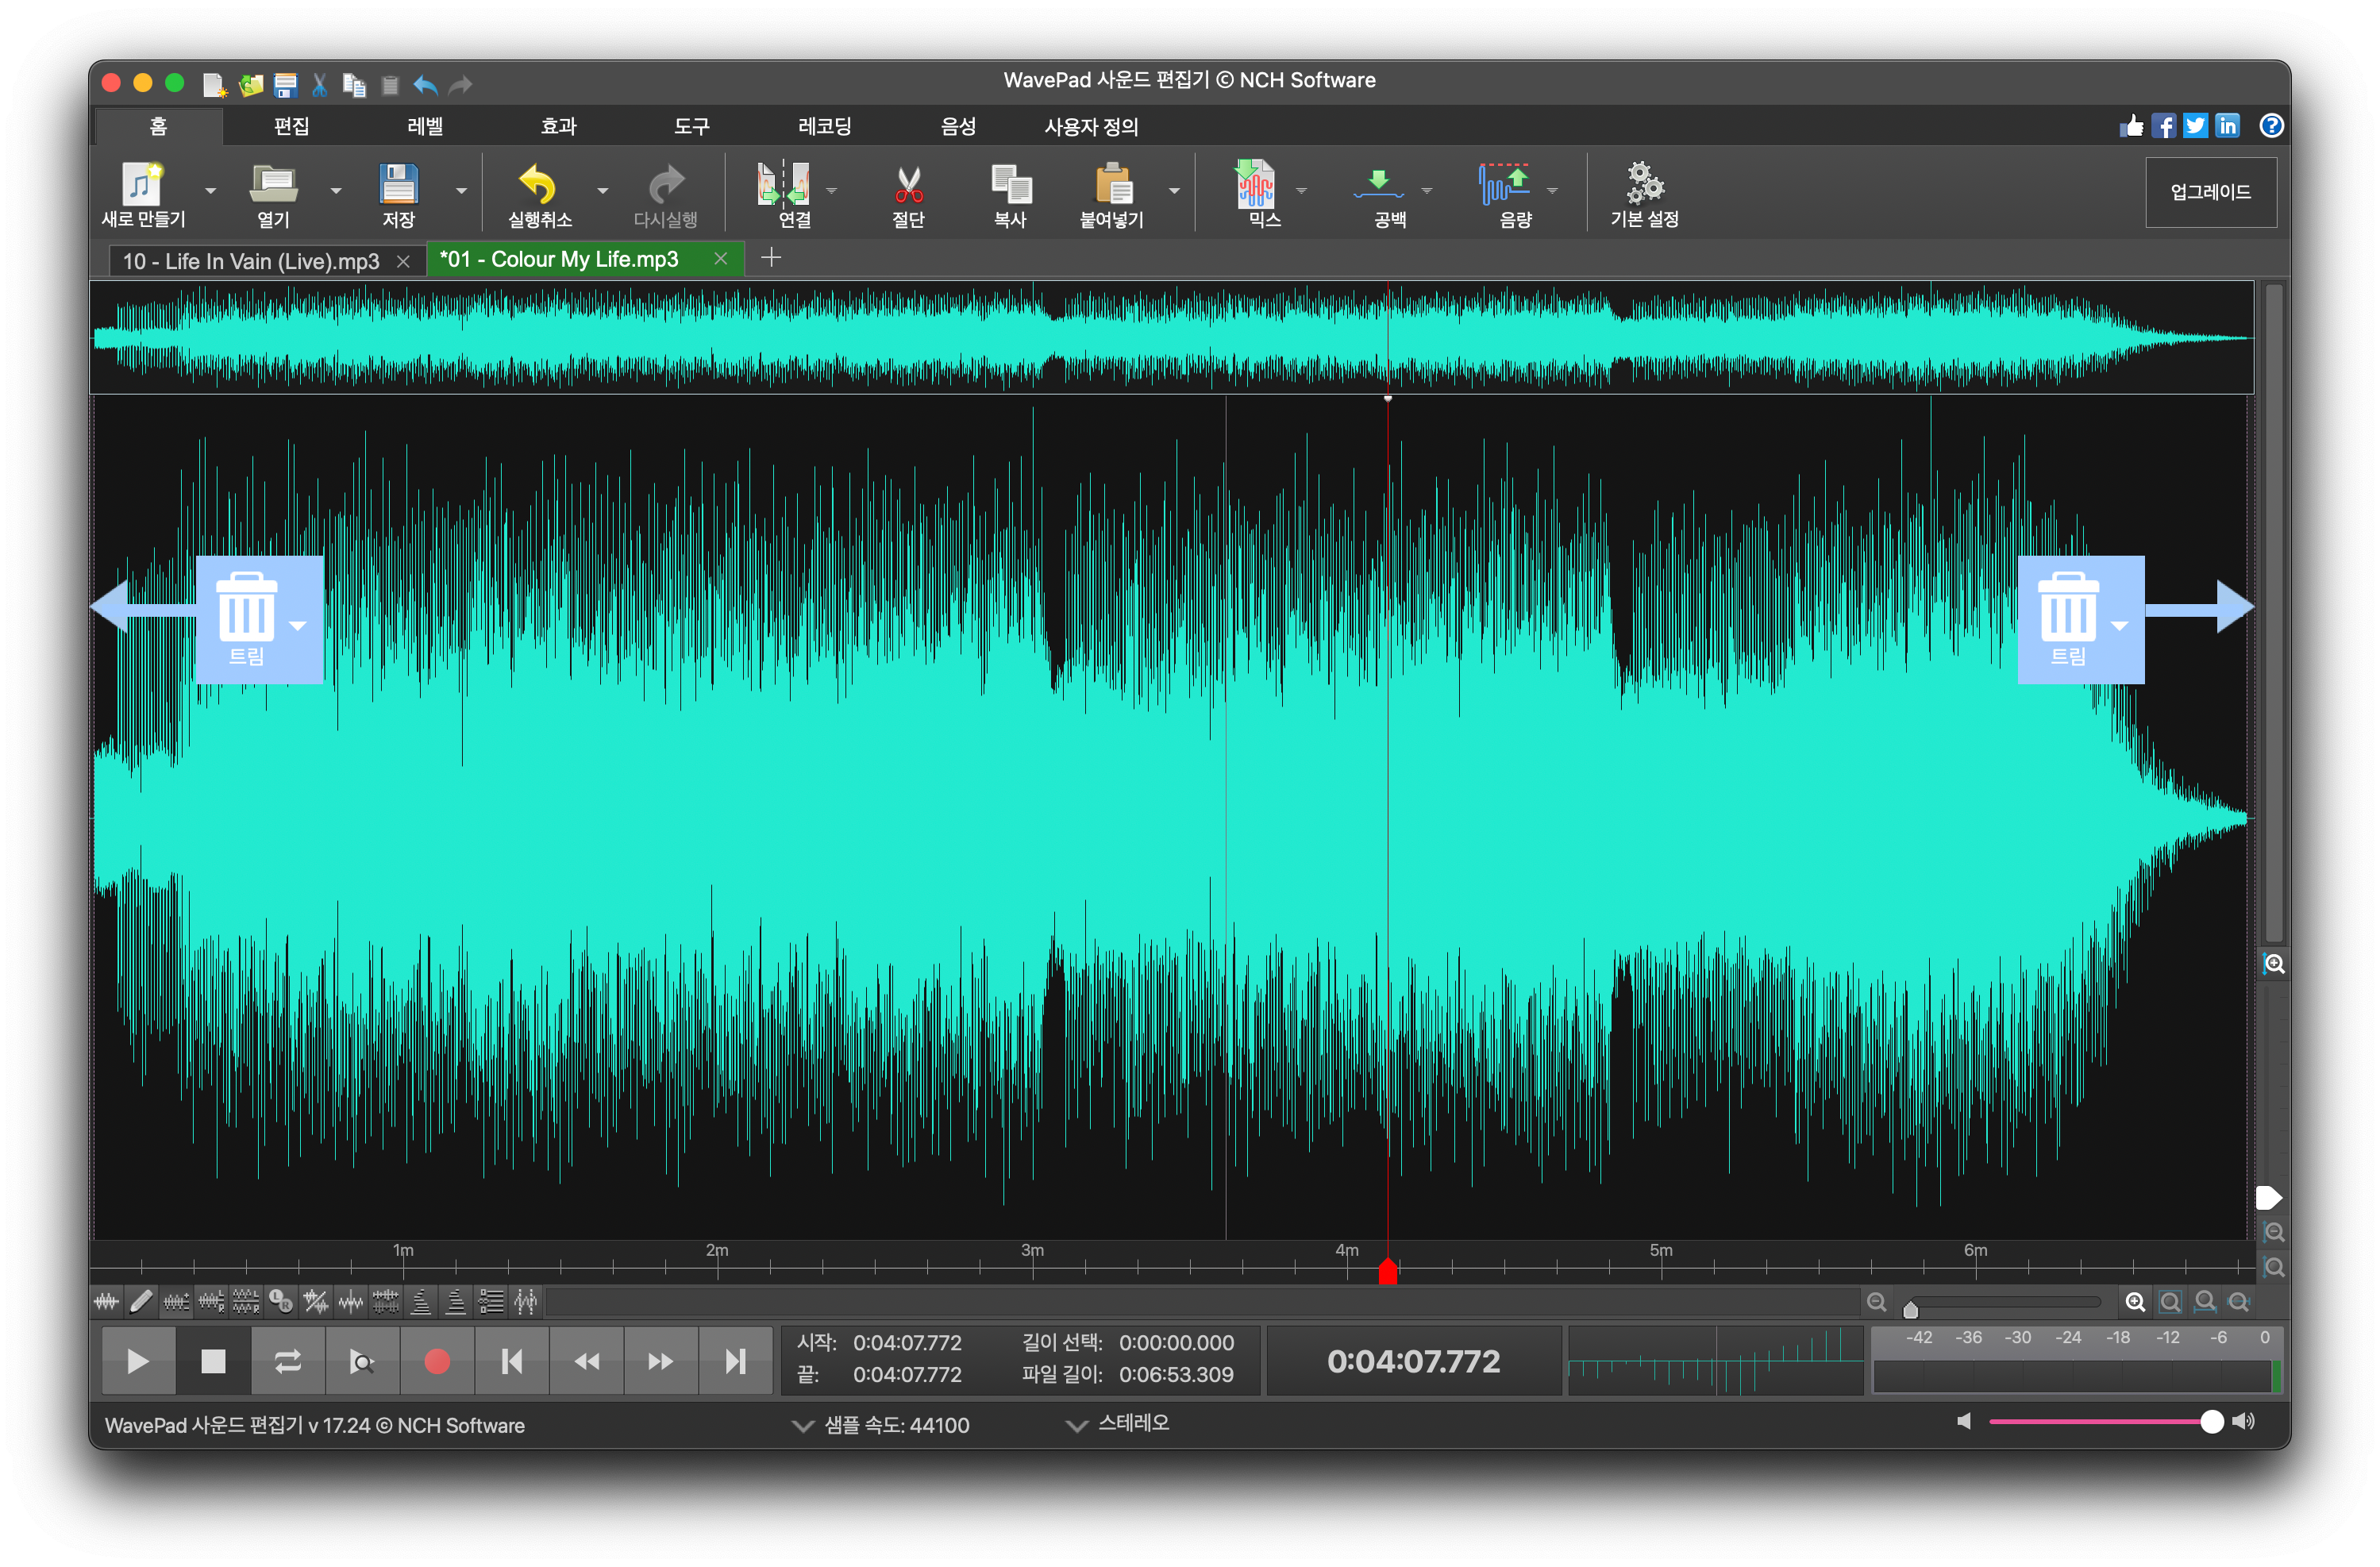Screen dimensions: 2380x1567
Task: Undo with the 실행취소 arrow
Action: click(x=538, y=184)
